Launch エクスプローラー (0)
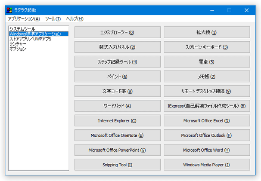This screenshot has height=181, width=261. pos(118,32)
